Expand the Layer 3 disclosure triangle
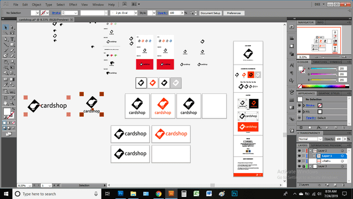Screen dimensions: 353x199 coord(311,166)
